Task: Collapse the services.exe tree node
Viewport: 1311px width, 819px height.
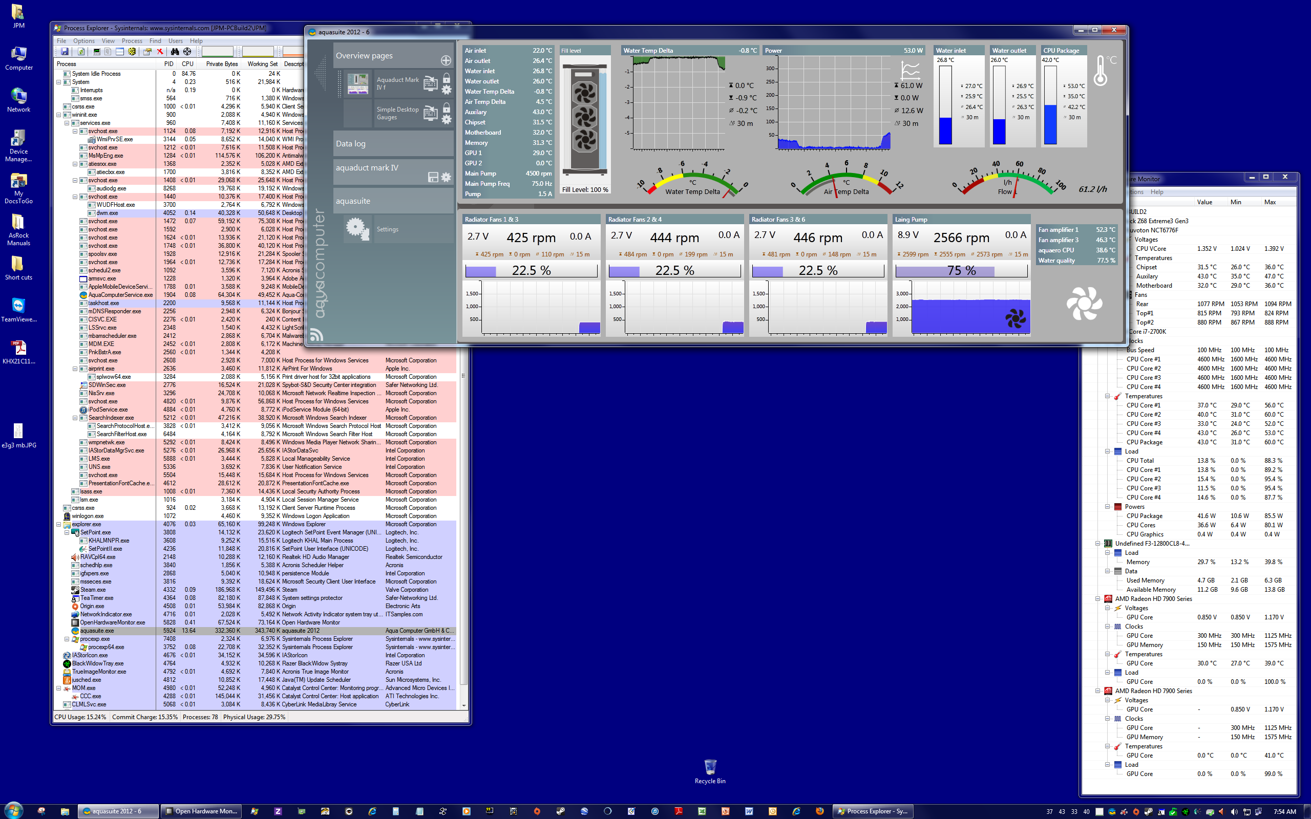Action: pyautogui.click(x=67, y=123)
